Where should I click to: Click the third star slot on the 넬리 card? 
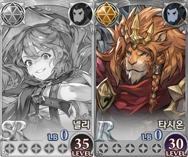[35, 149]
